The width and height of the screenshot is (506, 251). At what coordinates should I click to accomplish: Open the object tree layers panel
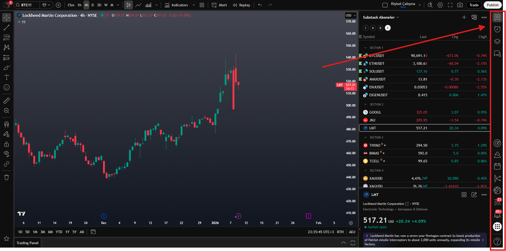(497, 41)
